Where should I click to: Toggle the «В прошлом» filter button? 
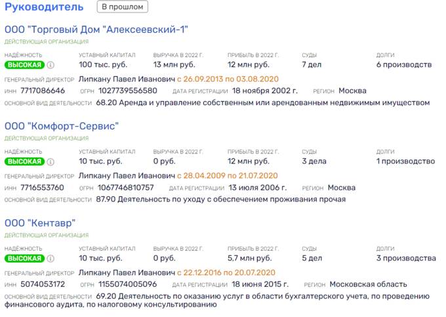(x=122, y=7)
